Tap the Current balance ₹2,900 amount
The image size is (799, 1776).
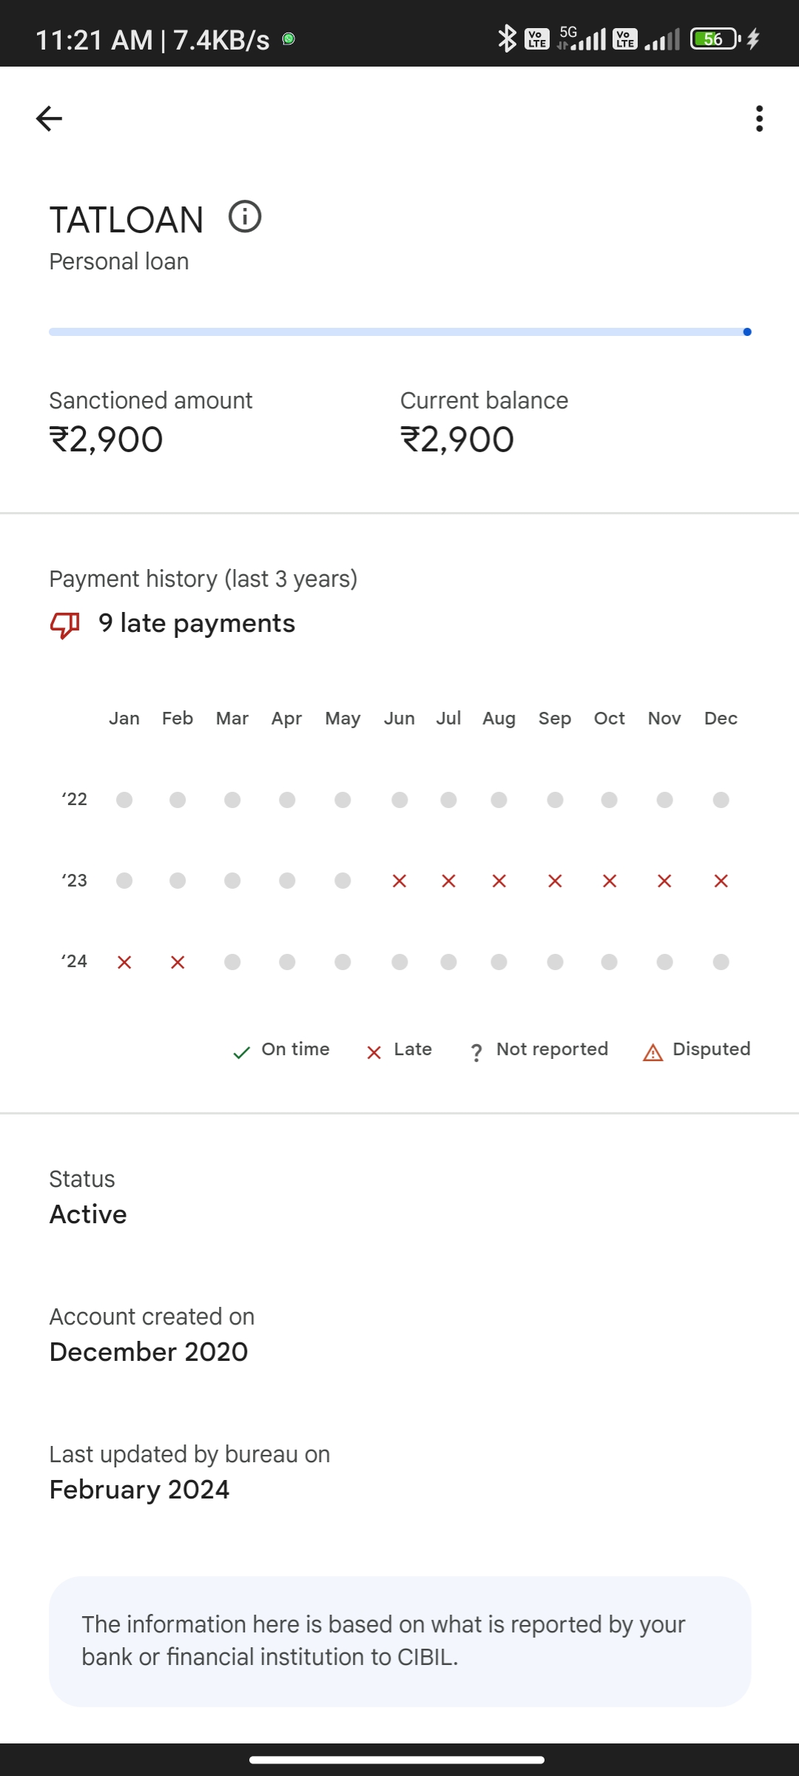[457, 440]
